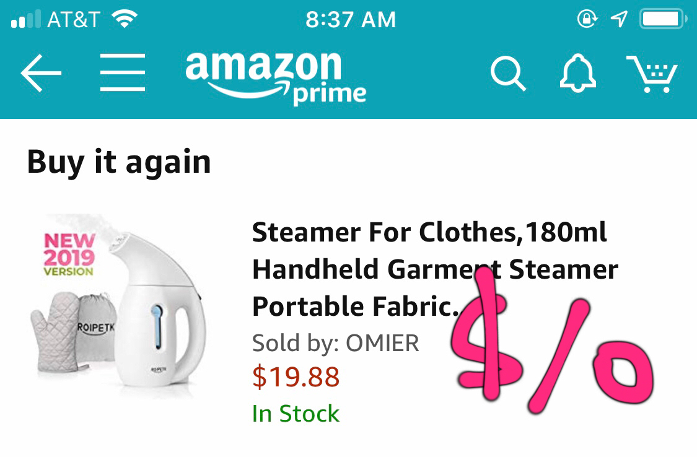Image resolution: width=697 pixels, height=457 pixels.
Task: Tap the battery indicator icon
Action: pos(662,20)
